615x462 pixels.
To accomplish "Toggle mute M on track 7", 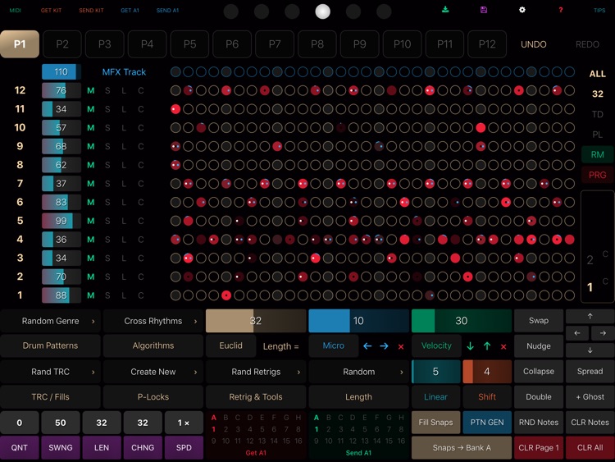I will click(x=90, y=184).
